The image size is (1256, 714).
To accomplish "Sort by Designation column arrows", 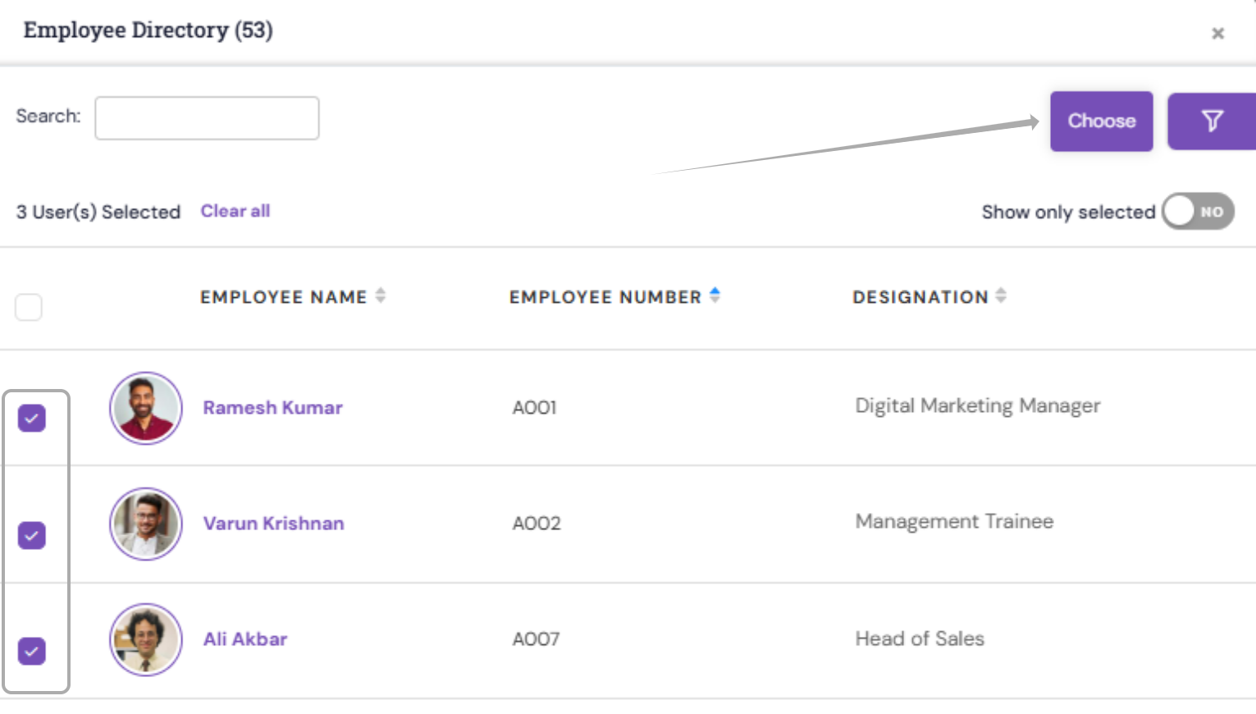I will click(1001, 295).
